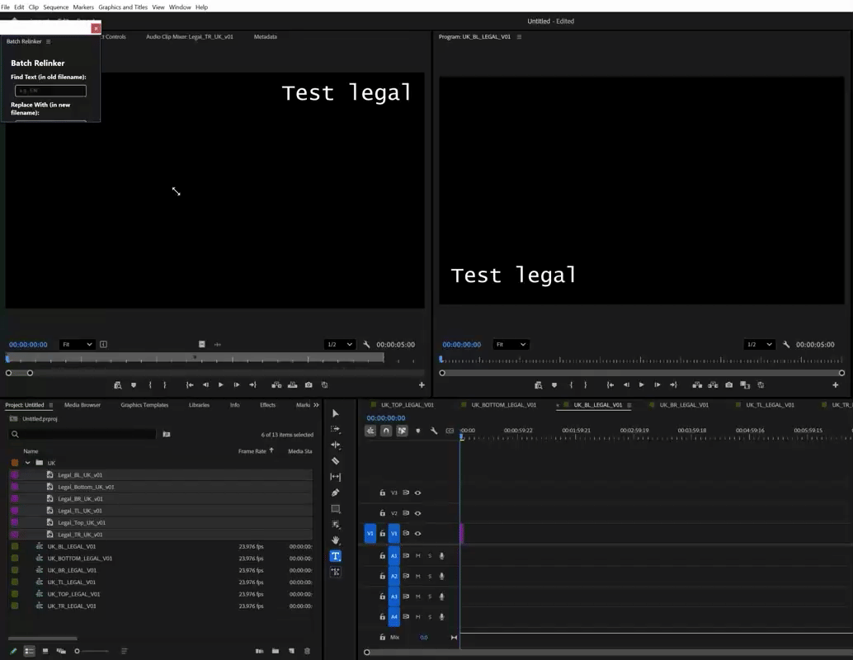Click the New Bin folder icon
Screen dimensions: 853x660
click(x=276, y=651)
